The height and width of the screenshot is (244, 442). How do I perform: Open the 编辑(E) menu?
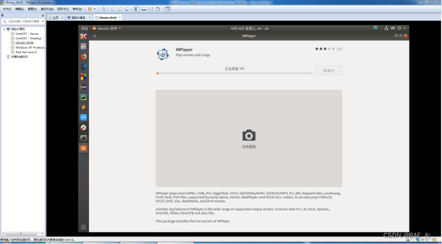point(20,9)
